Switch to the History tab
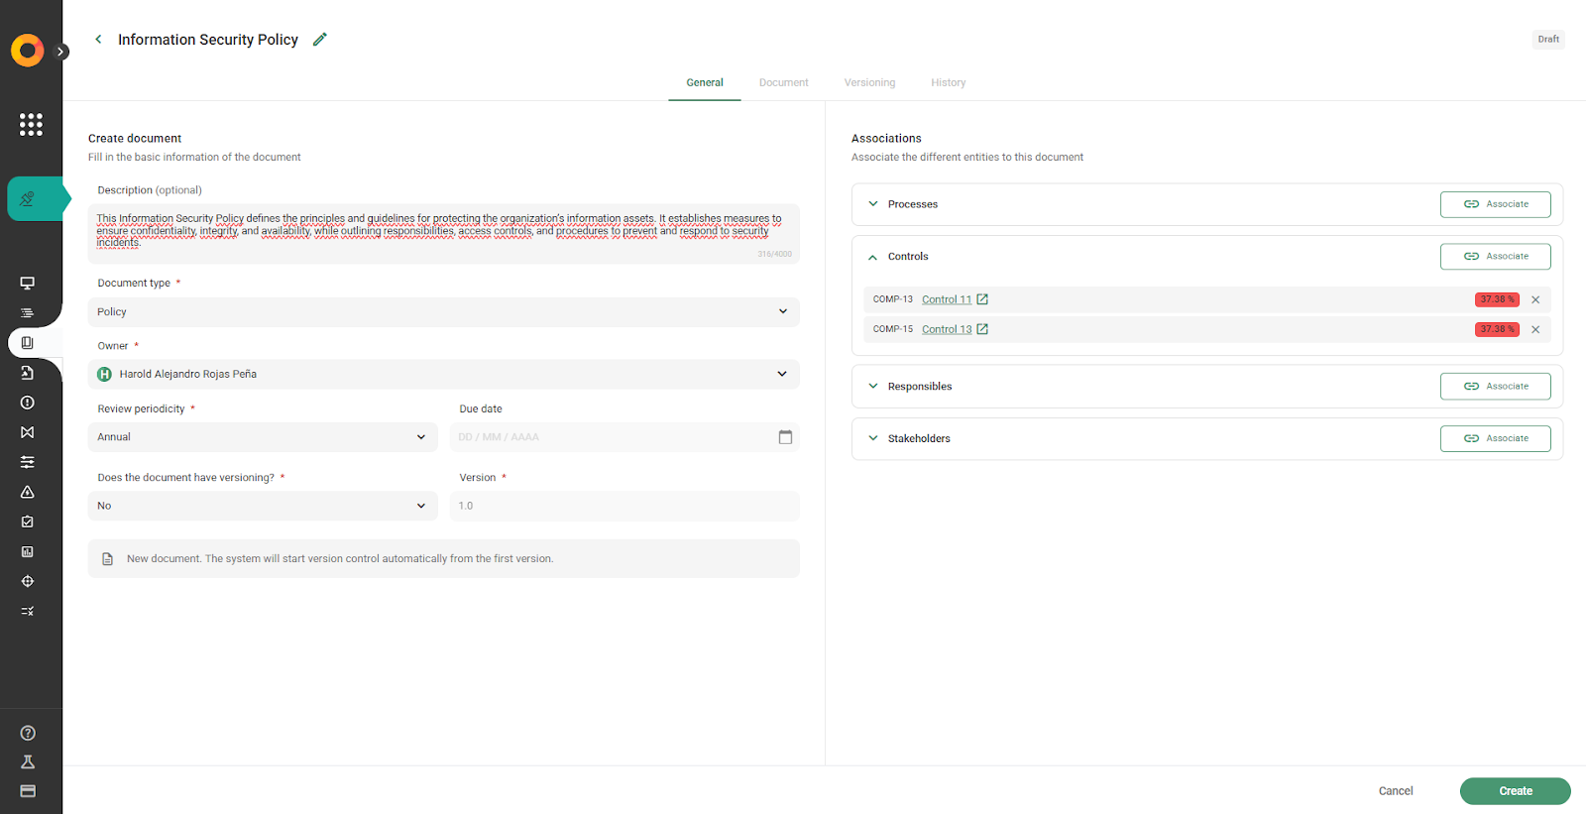This screenshot has height=814, width=1586. pyautogui.click(x=948, y=83)
